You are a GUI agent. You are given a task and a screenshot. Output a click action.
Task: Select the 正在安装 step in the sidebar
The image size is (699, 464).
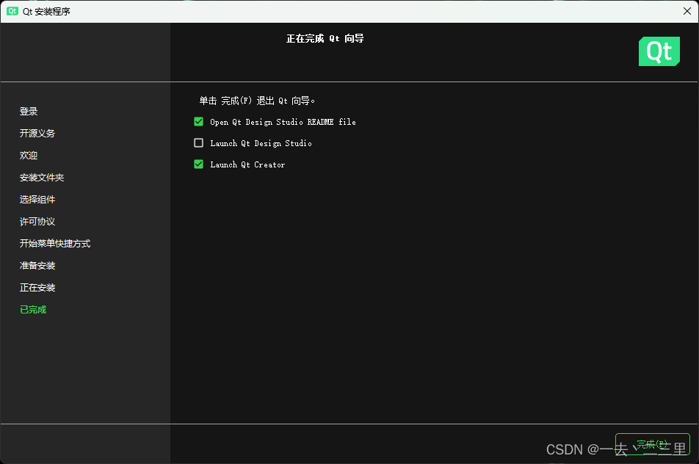tap(37, 288)
